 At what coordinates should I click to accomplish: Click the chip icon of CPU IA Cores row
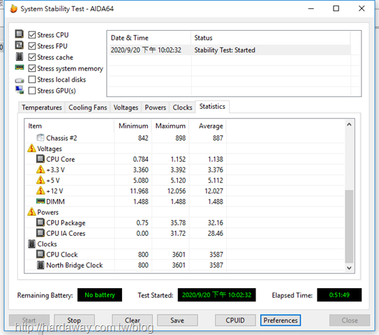(40, 233)
